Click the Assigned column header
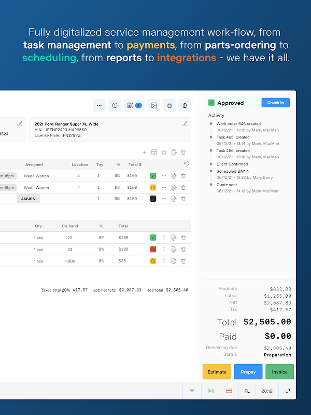 (x=34, y=164)
